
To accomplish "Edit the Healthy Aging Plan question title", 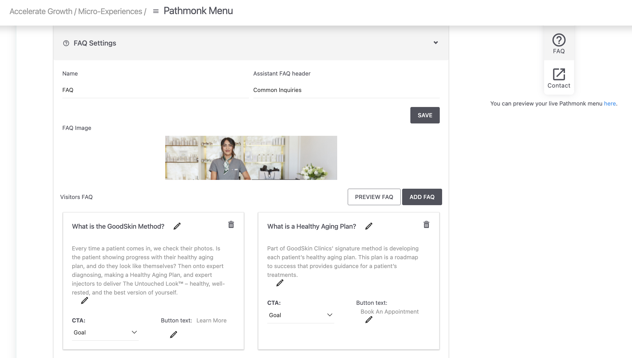I will [369, 226].
